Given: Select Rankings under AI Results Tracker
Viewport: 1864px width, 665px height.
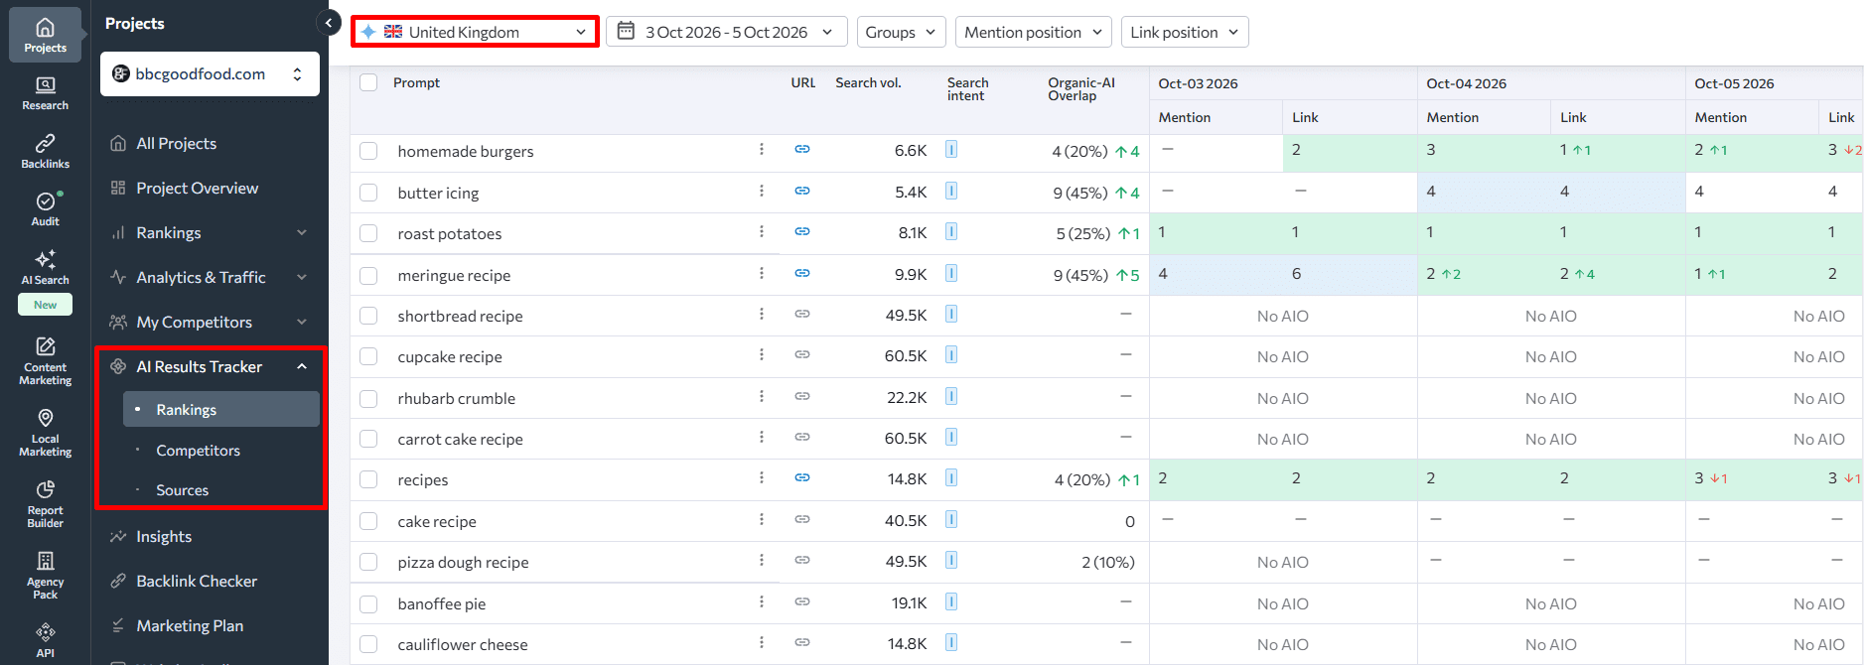Looking at the screenshot, I should 221,409.
